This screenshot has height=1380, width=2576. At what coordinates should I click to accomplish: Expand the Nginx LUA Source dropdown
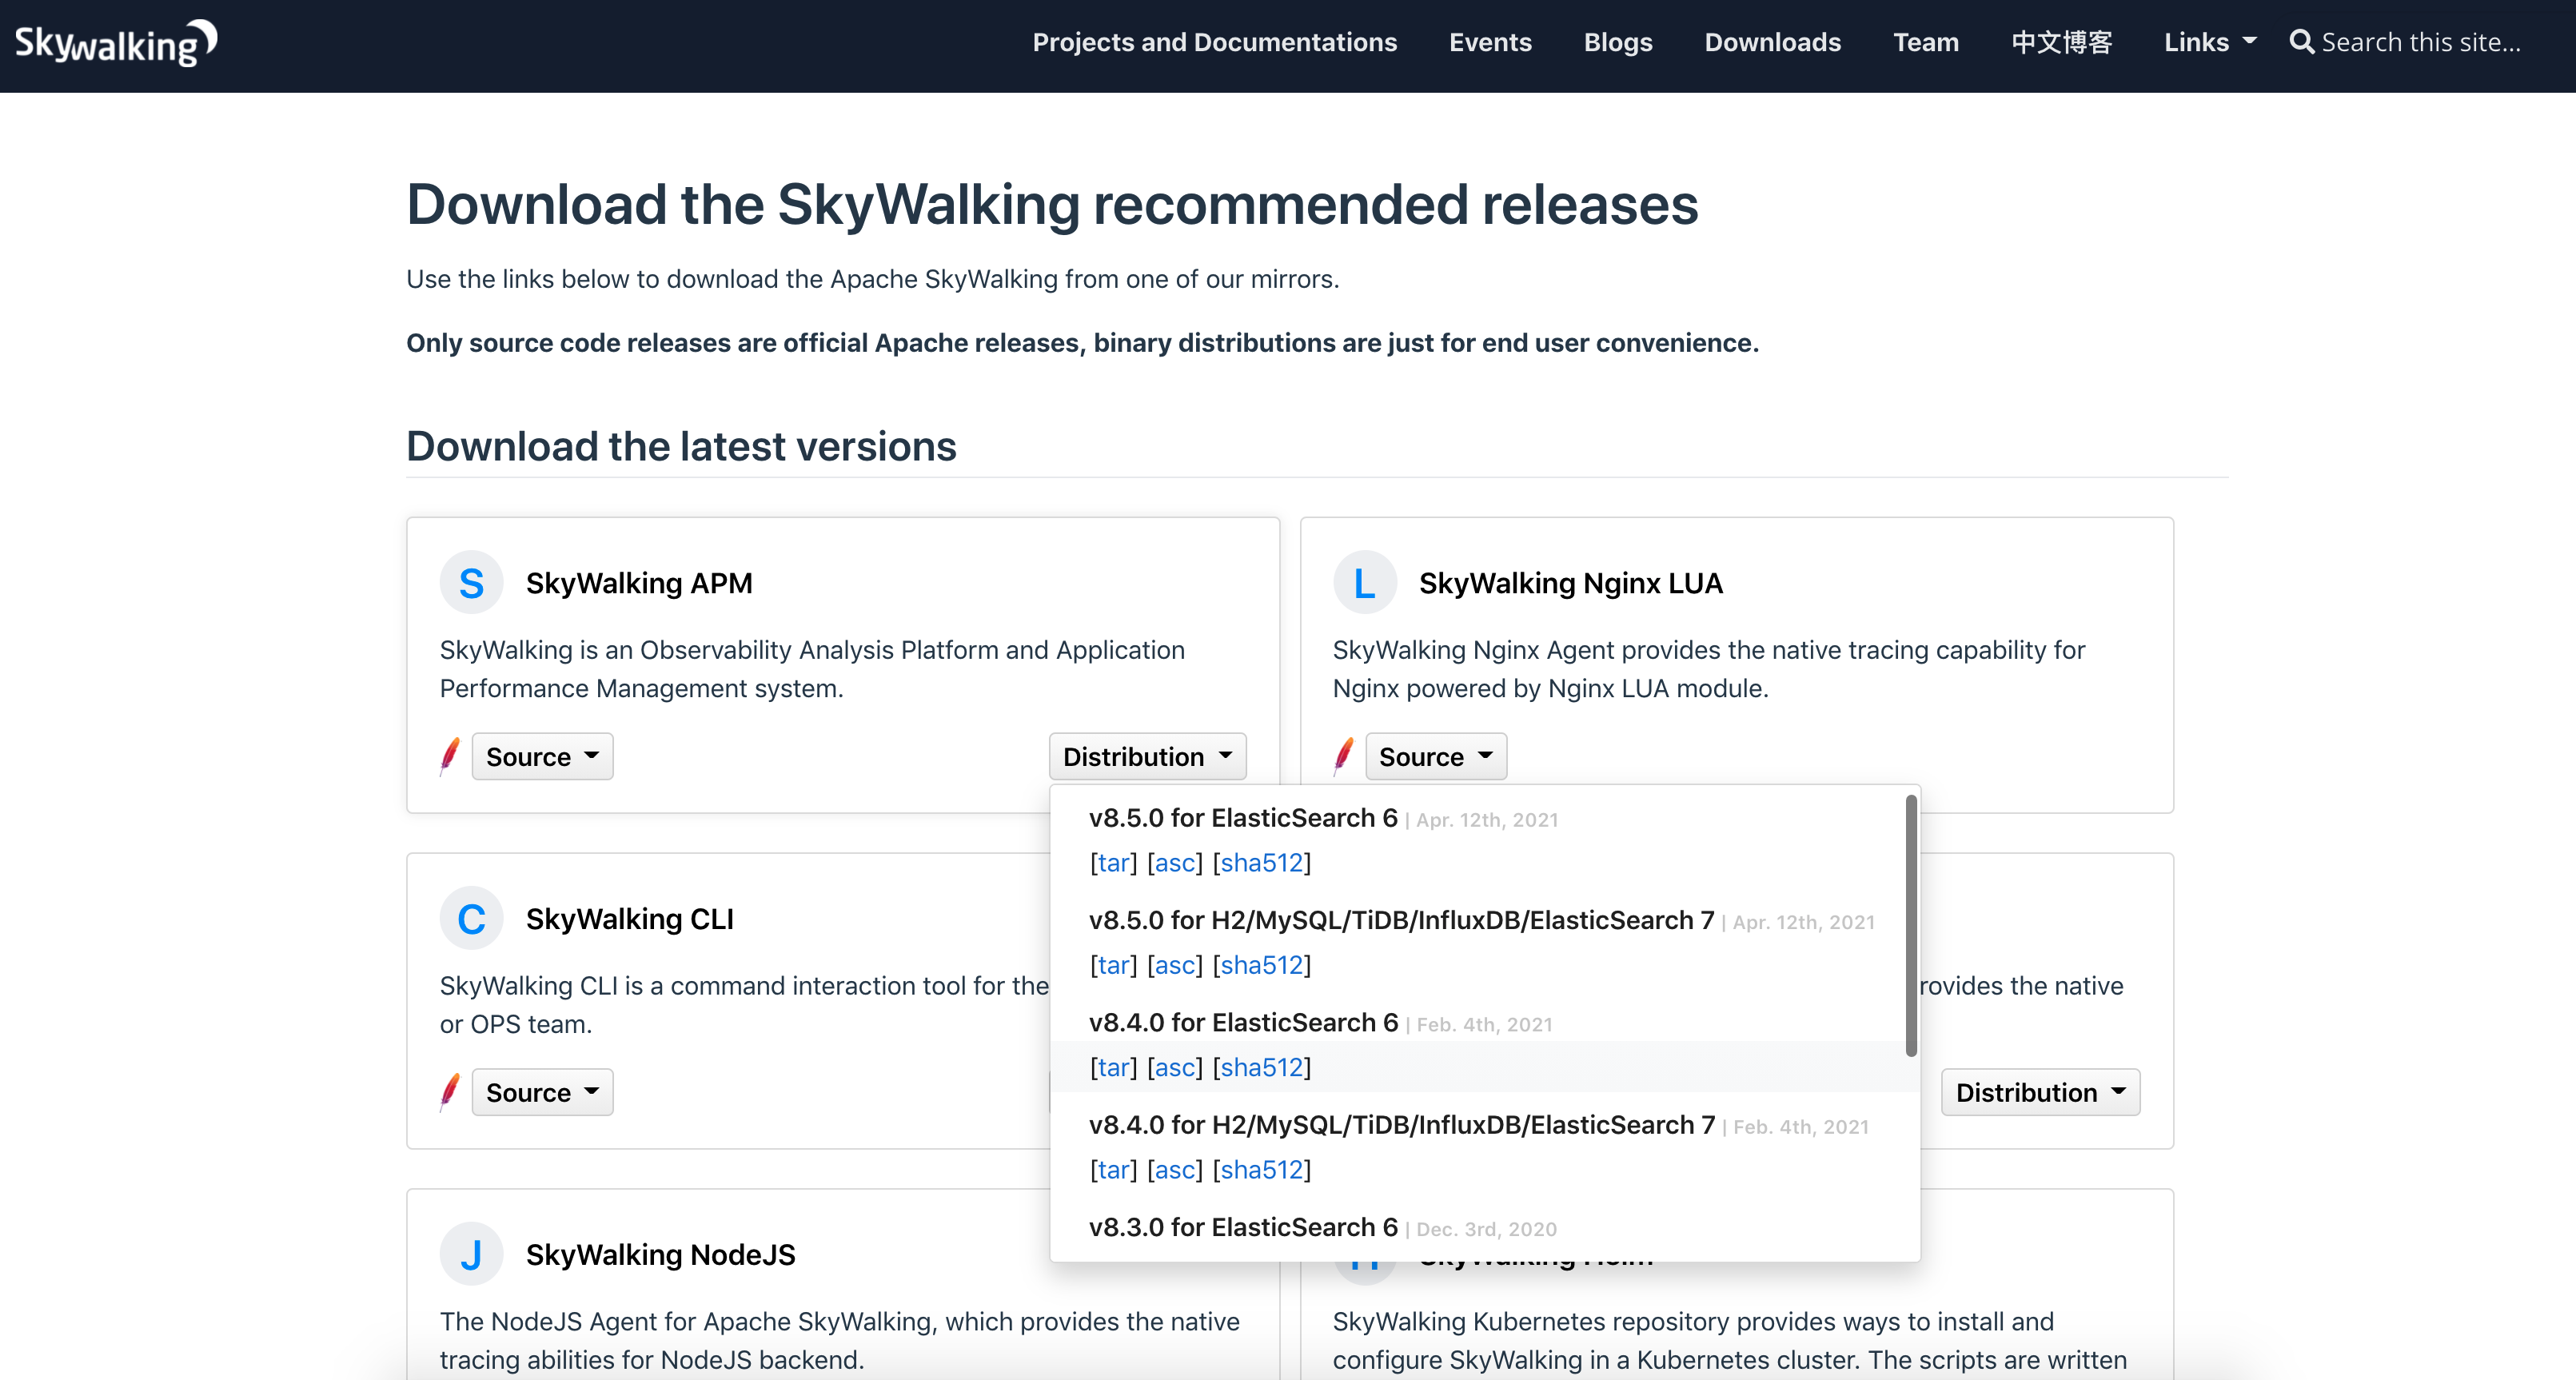pos(1435,757)
